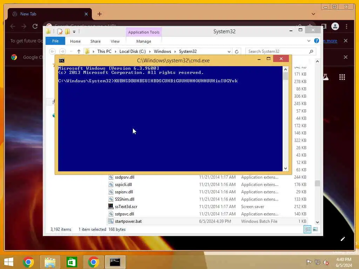This screenshot has width=359, height=269.
Task: Reload the Chrome page
Action: click(x=35, y=26)
